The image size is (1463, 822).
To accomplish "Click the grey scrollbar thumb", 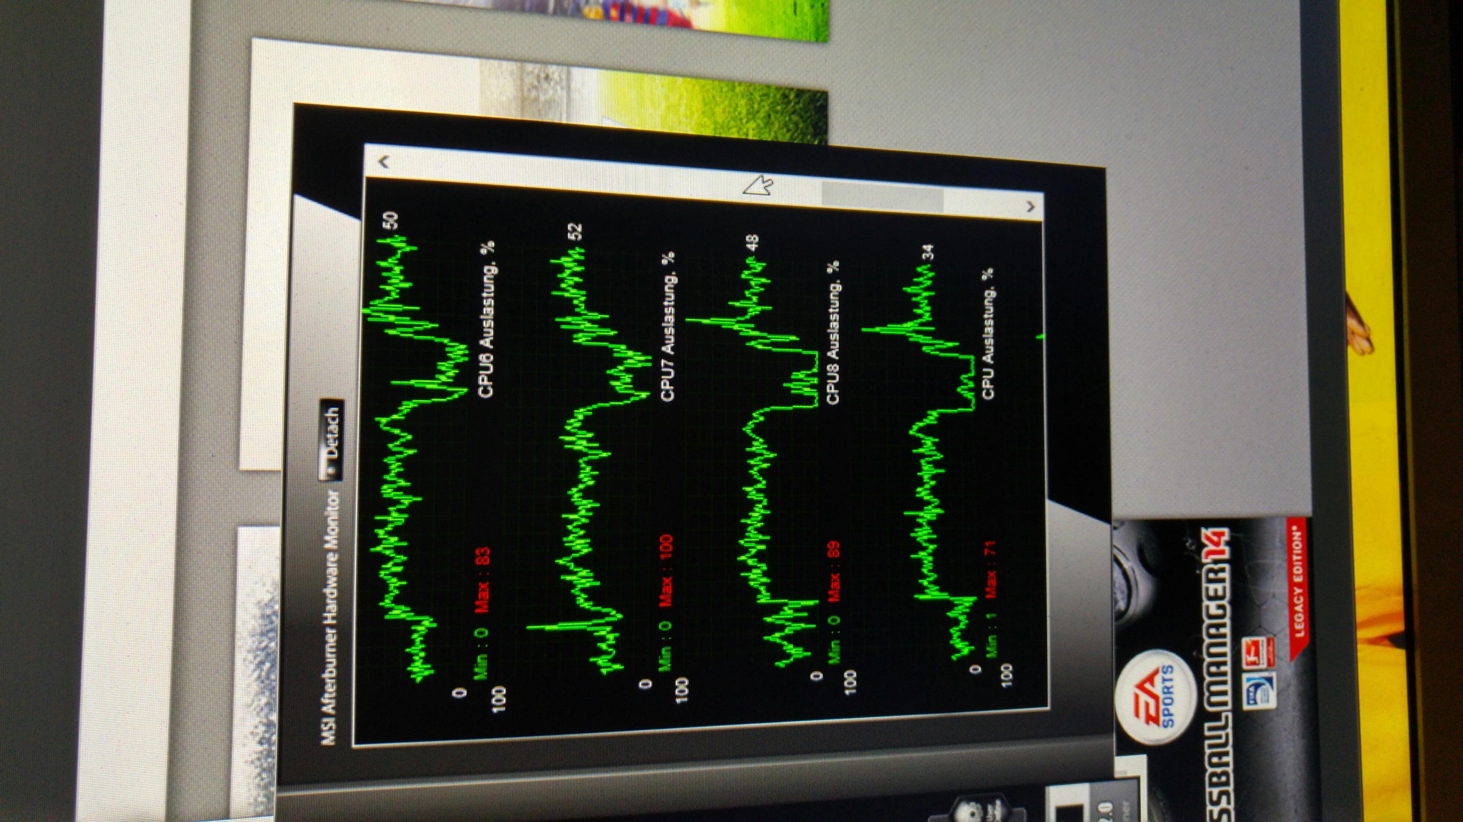I will tap(884, 197).
